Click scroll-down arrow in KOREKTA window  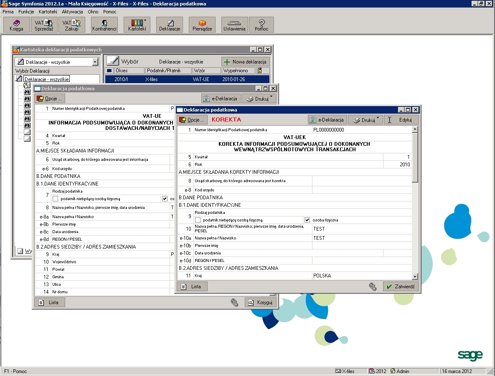tap(415, 277)
